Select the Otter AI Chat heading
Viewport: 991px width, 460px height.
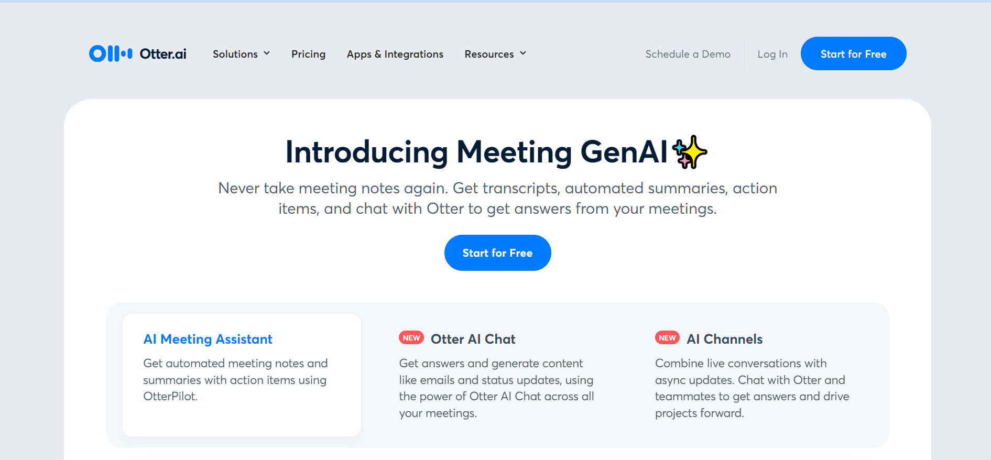tap(473, 339)
